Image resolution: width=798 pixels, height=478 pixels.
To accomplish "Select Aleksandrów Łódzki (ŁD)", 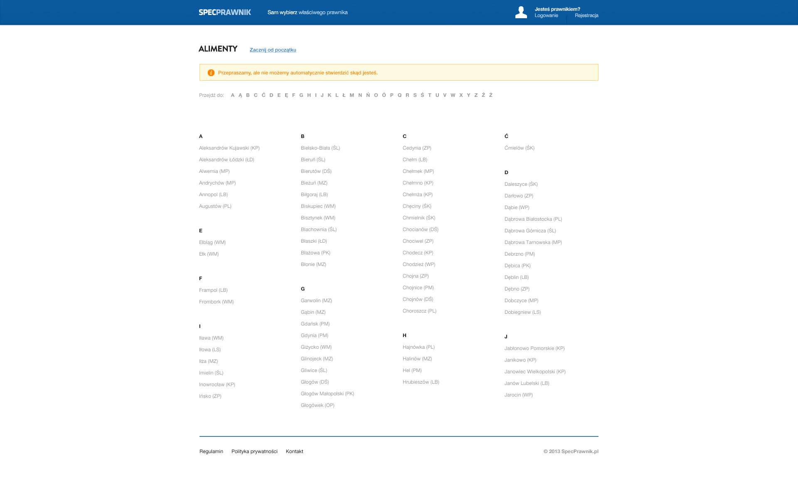I will (x=227, y=160).
